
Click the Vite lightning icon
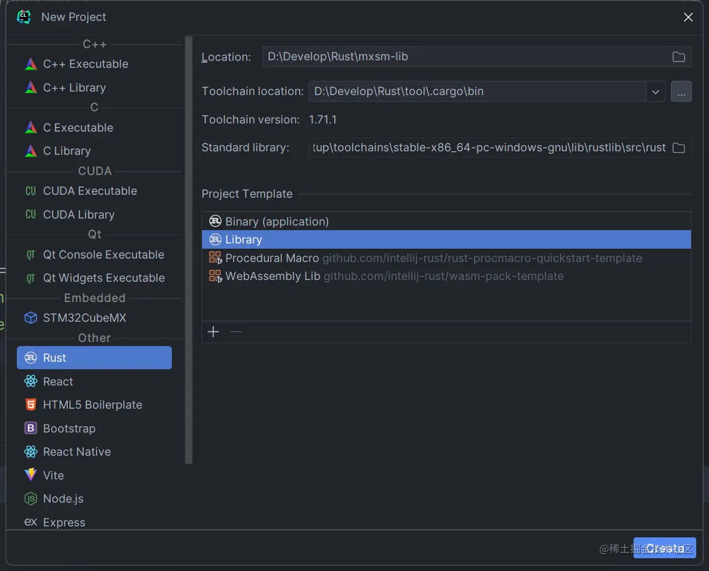(31, 475)
